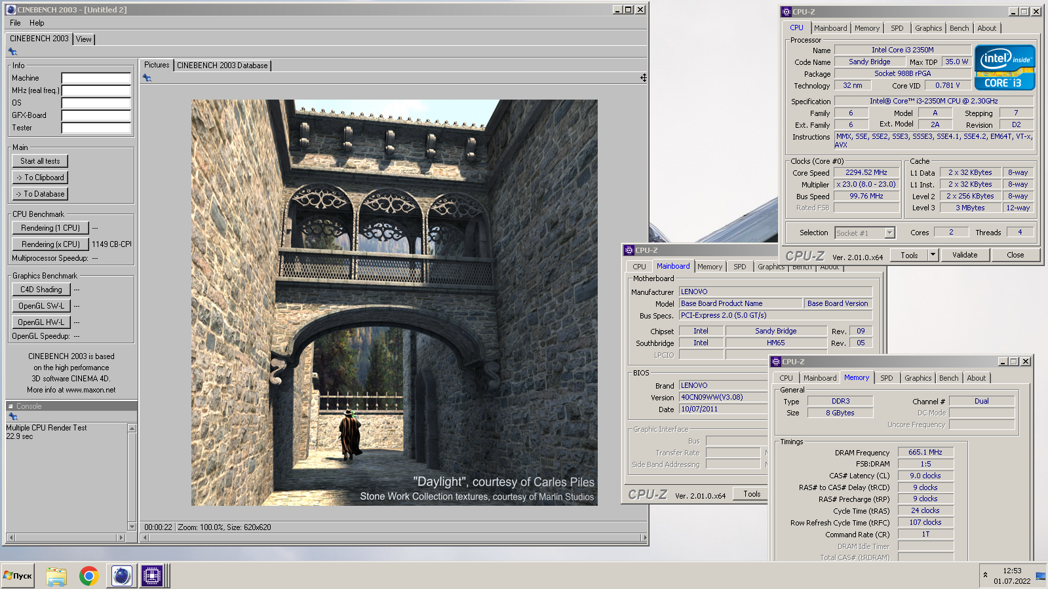
Task: Select Graphics tab in bottom CPU-Z window
Action: pyautogui.click(x=918, y=378)
